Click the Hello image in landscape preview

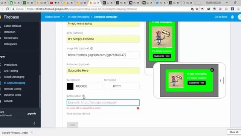pos(176,80)
